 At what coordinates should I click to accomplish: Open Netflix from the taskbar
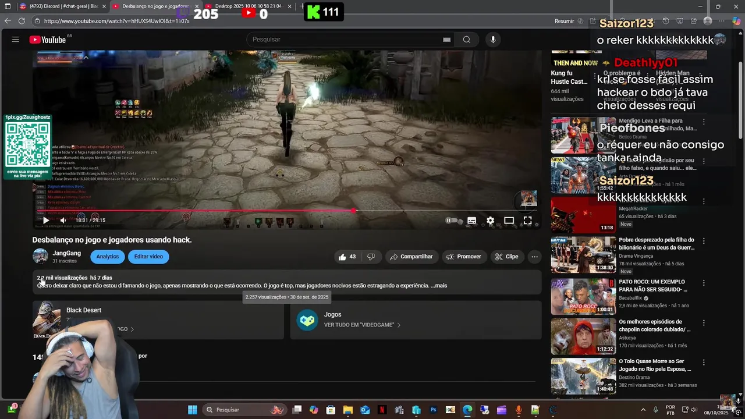pyautogui.click(x=382, y=410)
